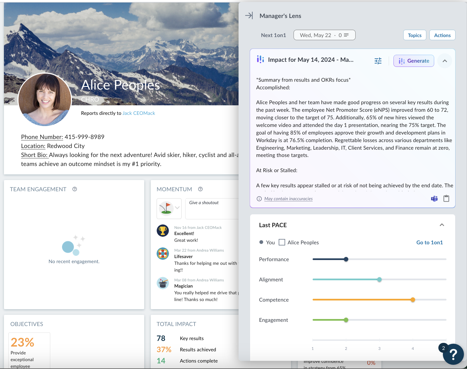Click the 14 Actions complete stat
The width and height of the screenshot is (467, 369).
coord(187,361)
